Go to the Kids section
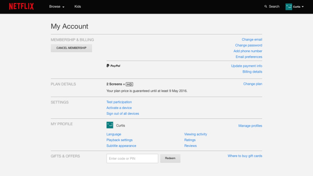 coord(78,7)
